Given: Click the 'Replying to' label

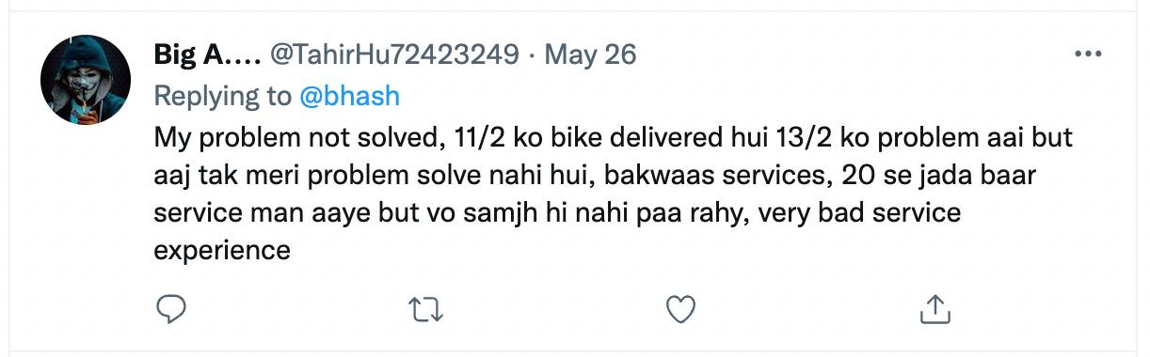Looking at the screenshot, I should pyautogui.click(x=222, y=96).
